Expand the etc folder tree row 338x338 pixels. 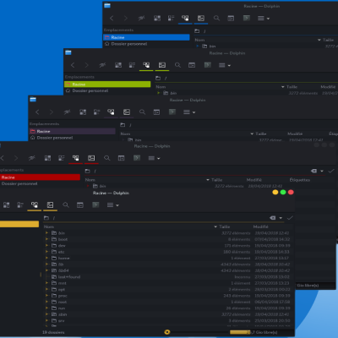click(x=46, y=252)
